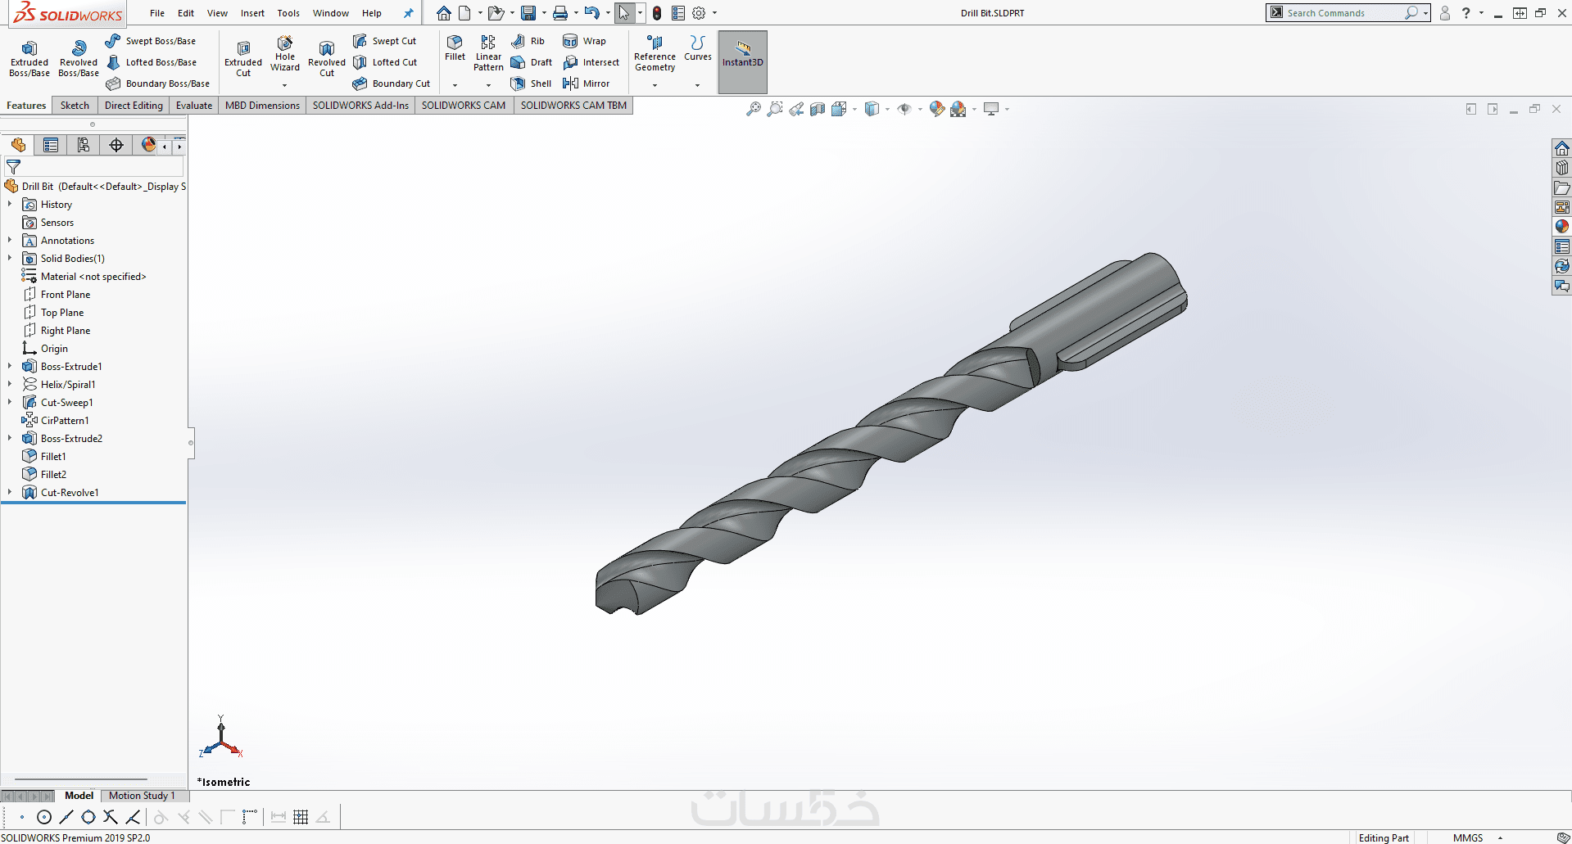Viewport: 1572px width, 844px height.
Task: Click the feature tree filter field
Action: click(x=94, y=166)
